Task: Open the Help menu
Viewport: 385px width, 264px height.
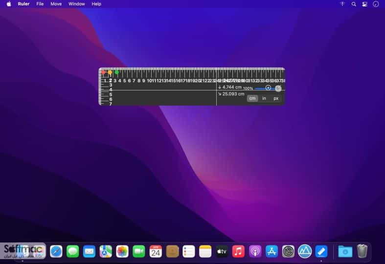Action: pyautogui.click(x=96, y=4)
